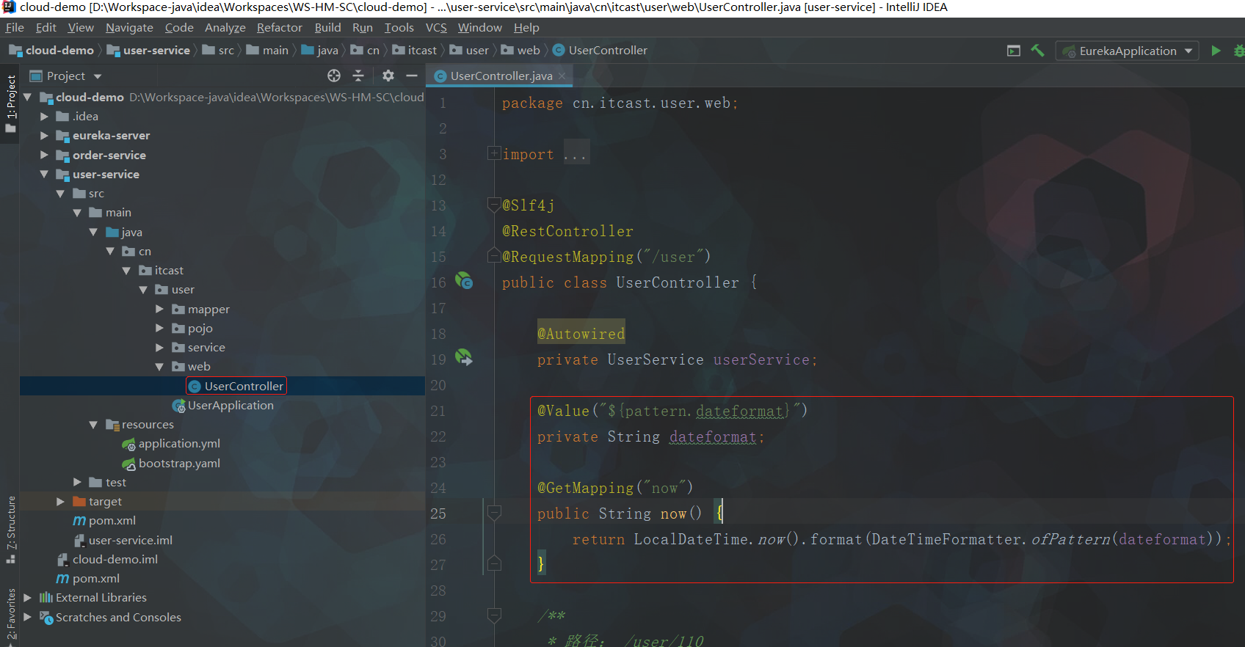Expand the pojo package
This screenshot has width=1245, height=647.
click(x=159, y=328)
